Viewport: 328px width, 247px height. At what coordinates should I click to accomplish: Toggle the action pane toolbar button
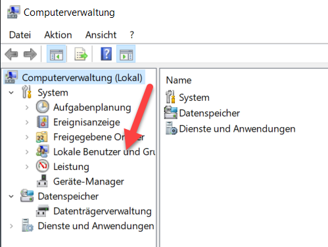click(x=126, y=54)
